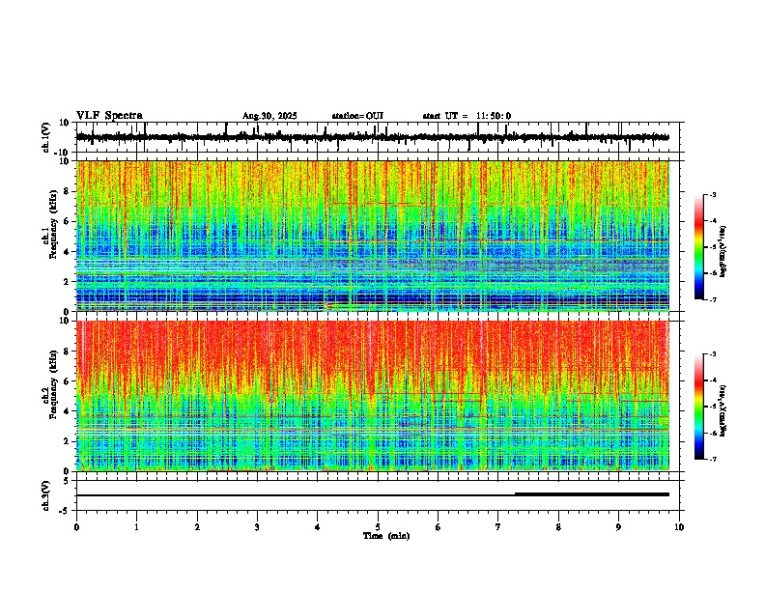Click the "-7" label on ch.2 colorbar
The height and width of the screenshot is (591, 765).
713,459
